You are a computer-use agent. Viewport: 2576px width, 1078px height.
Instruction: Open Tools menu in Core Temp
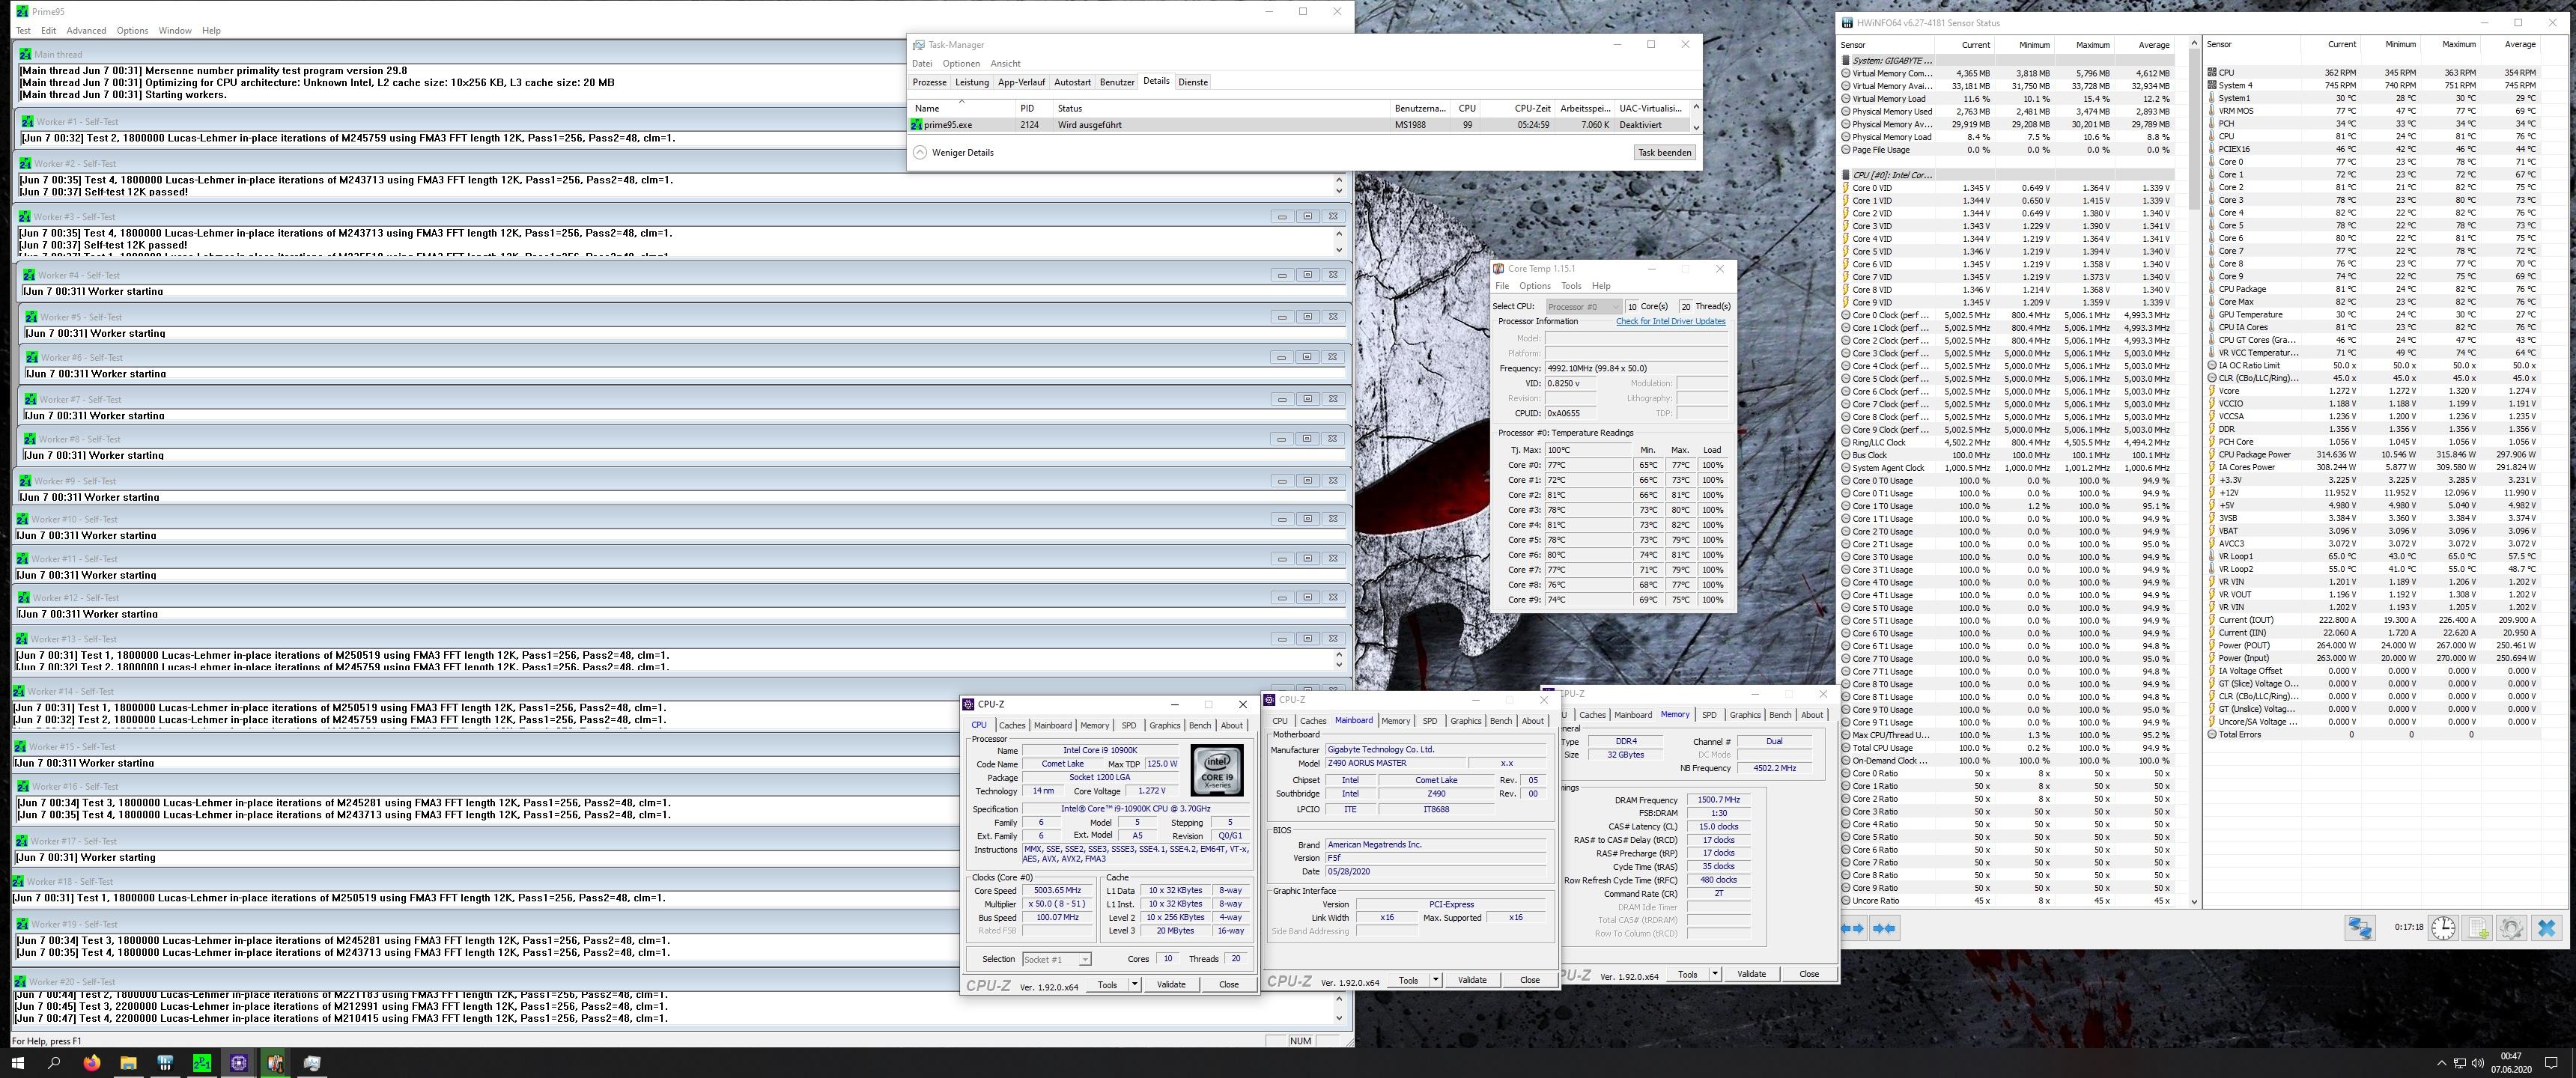[x=1571, y=286]
